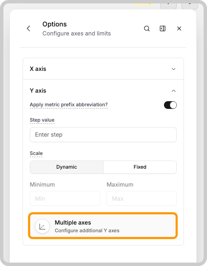Click the Y axis section title
The height and width of the screenshot is (266, 207).
(38, 91)
